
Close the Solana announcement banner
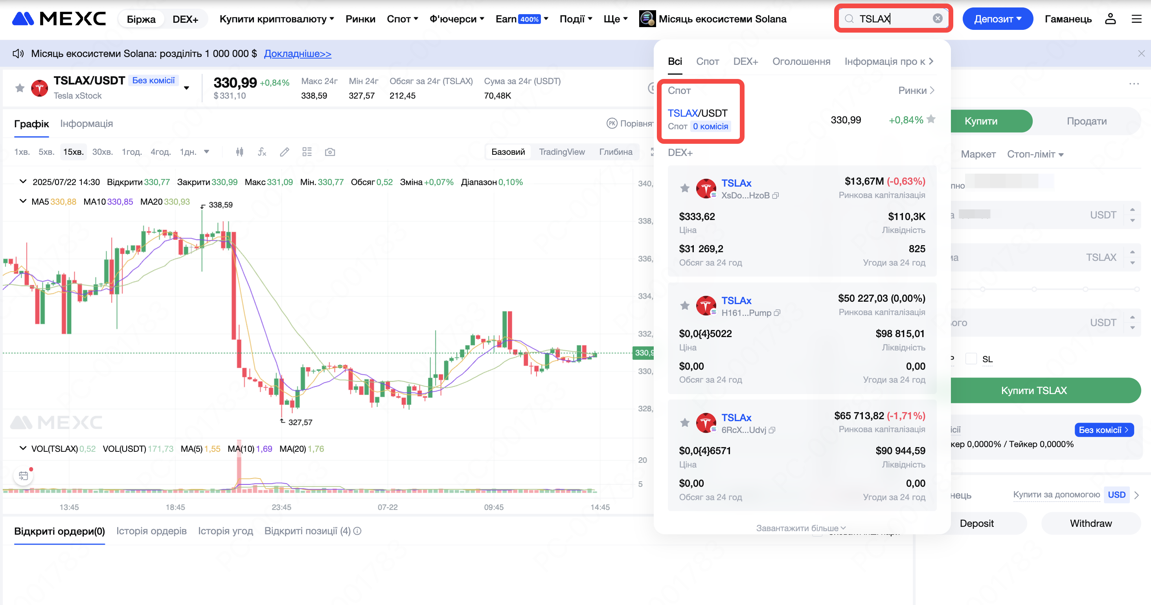pyautogui.click(x=1141, y=53)
